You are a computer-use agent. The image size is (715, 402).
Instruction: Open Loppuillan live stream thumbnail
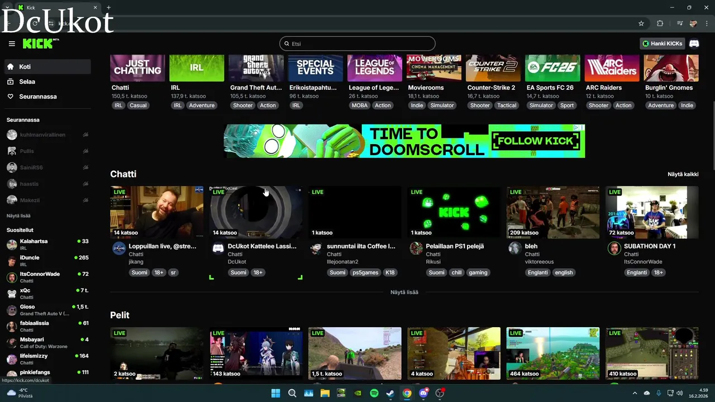(157, 213)
